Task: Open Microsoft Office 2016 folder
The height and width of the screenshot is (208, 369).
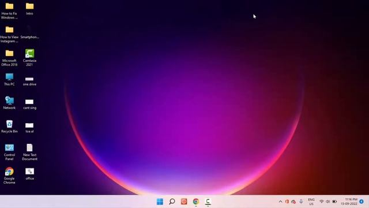Action: pos(9,58)
